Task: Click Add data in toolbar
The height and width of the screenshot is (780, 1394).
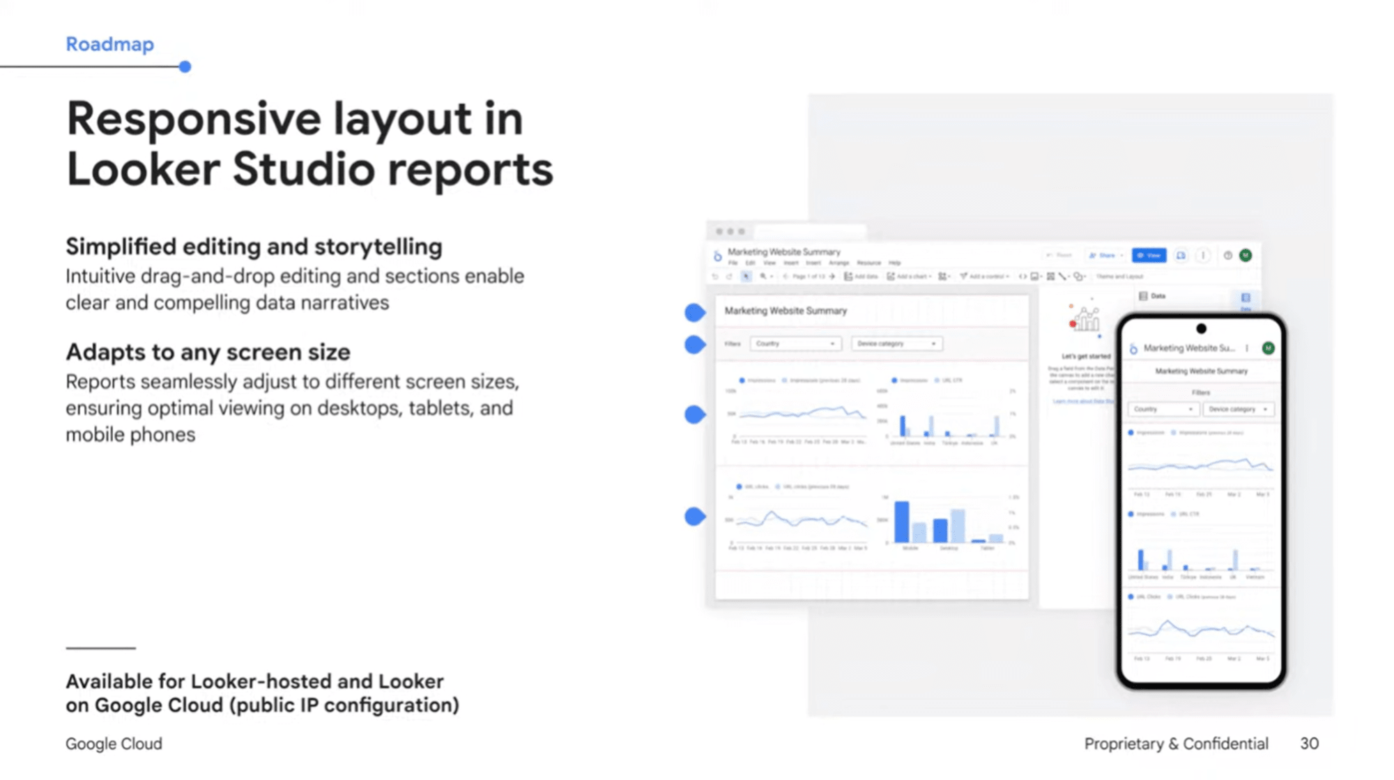Action: coord(861,276)
